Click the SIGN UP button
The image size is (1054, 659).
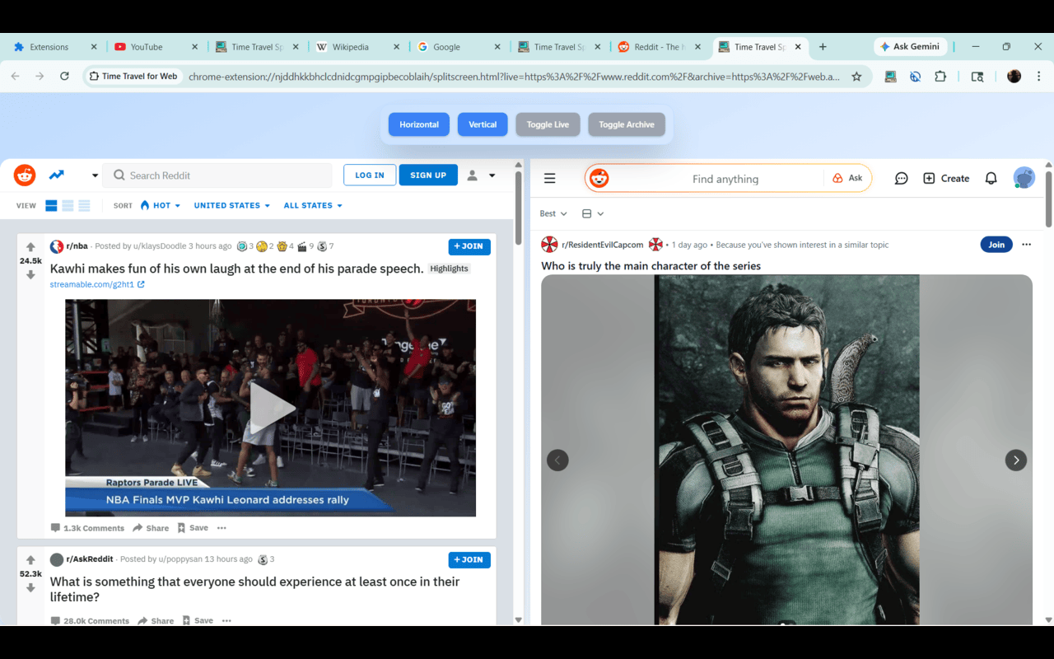pyautogui.click(x=428, y=175)
